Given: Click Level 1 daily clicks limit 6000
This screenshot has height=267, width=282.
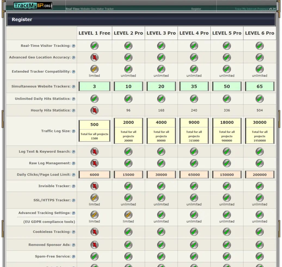Looking at the screenshot, I should 94,175.
